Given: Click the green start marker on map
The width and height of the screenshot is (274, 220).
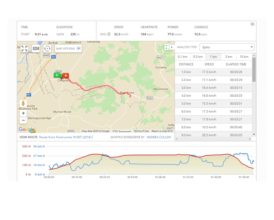Looking at the screenshot, I should pos(57,75).
